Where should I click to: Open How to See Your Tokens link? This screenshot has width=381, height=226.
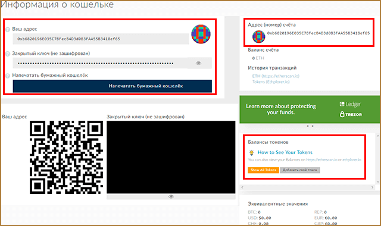pos(285,152)
